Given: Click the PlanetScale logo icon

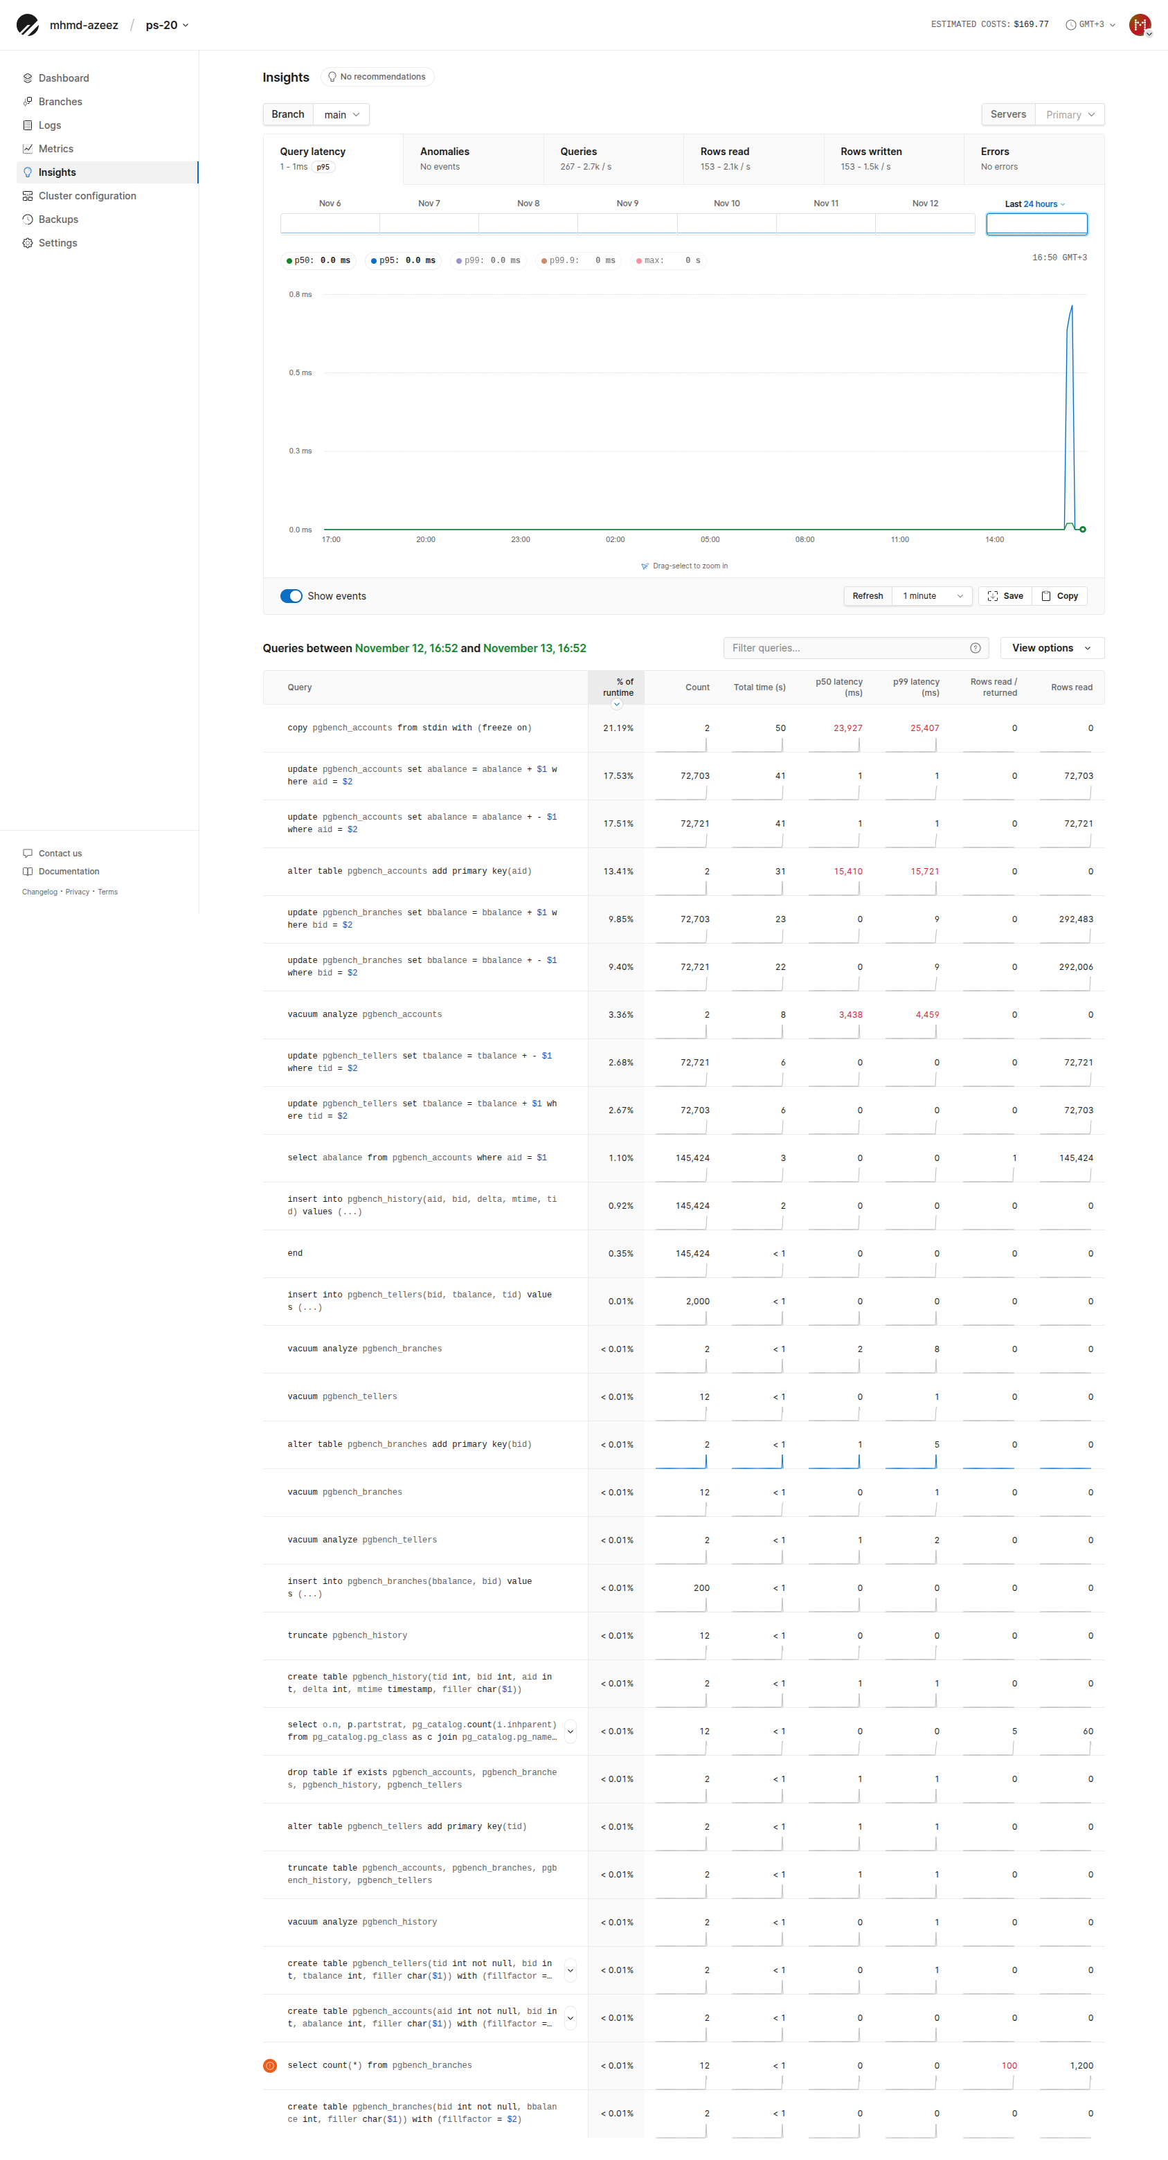Looking at the screenshot, I should pyautogui.click(x=28, y=25).
